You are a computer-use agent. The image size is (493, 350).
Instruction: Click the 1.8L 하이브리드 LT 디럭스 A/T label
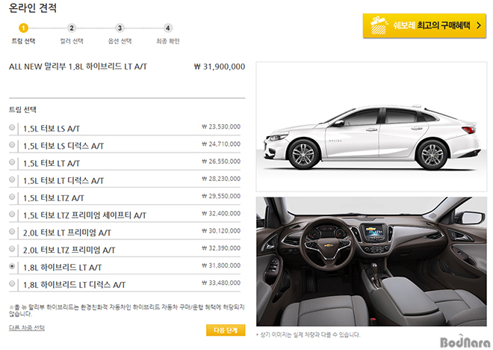point(74,284)
